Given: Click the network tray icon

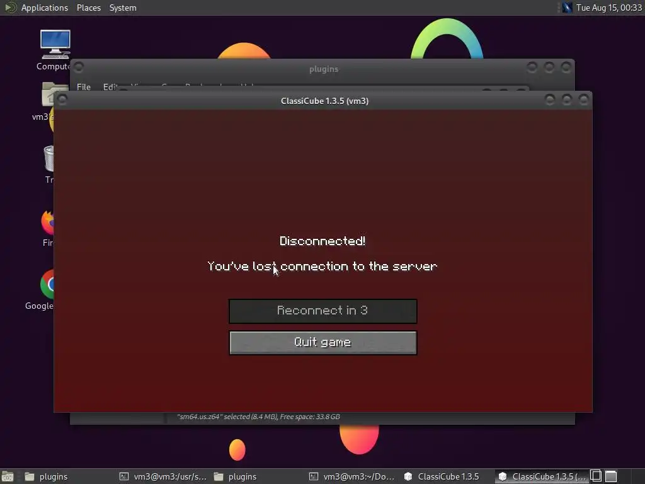Looking at the screenshot, I should (567, 8).
